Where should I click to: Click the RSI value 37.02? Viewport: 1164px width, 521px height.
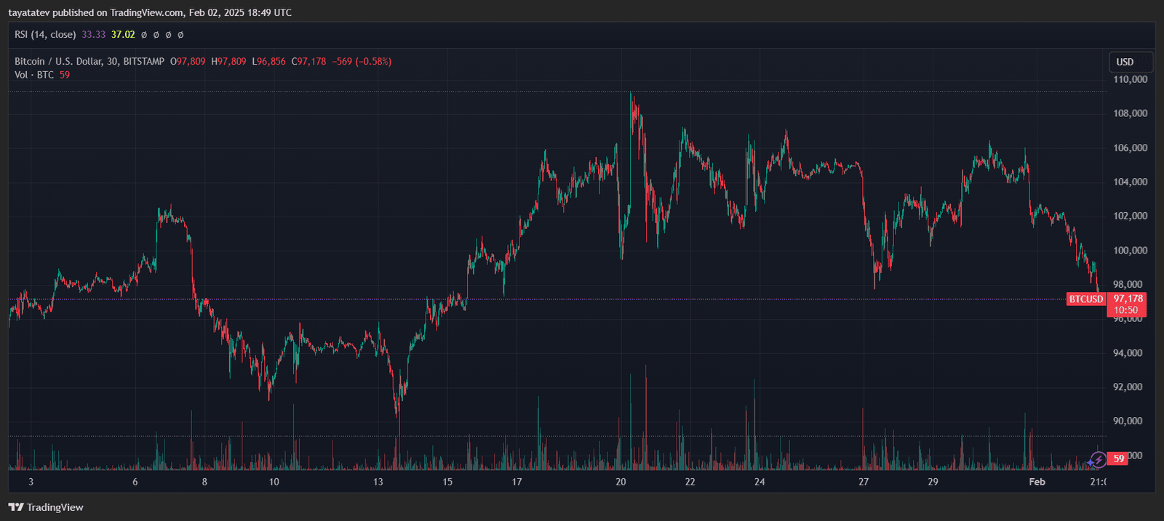coord(123,34)
